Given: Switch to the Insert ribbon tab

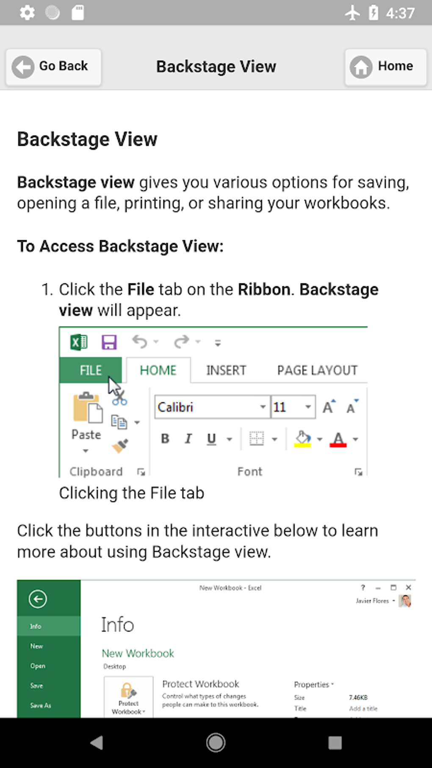Looking at the screenshot, I should tap(226, 370).
